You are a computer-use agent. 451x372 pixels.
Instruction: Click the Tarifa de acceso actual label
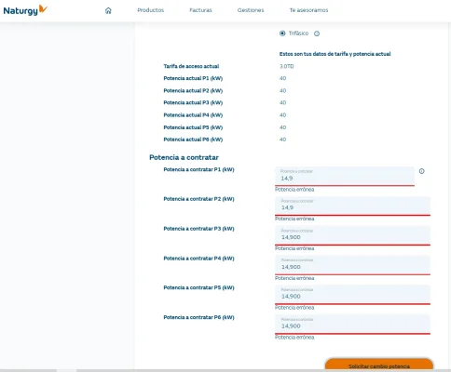tap(191, 66)
